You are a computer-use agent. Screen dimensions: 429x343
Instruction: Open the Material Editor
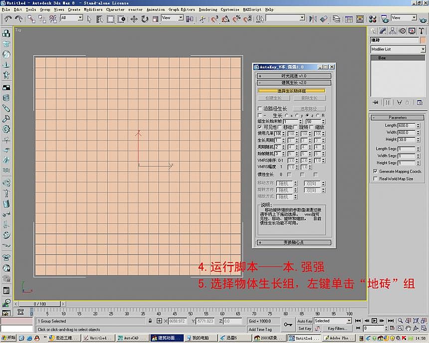coord(372,19)
